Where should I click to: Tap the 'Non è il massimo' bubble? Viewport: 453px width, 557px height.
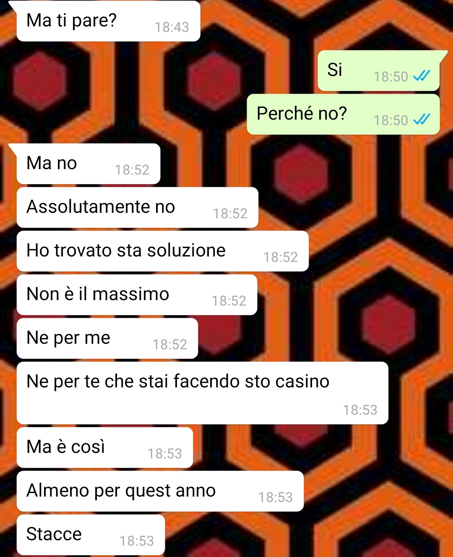[x=137, y=295]
